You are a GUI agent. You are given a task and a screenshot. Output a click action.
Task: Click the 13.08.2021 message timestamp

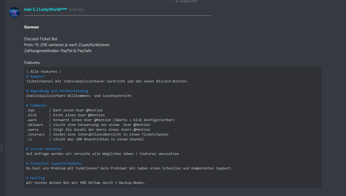click(76, 10)
